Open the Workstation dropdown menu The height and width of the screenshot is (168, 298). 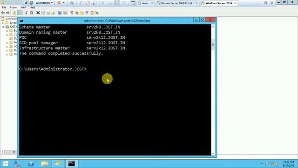tap(44, 3)
